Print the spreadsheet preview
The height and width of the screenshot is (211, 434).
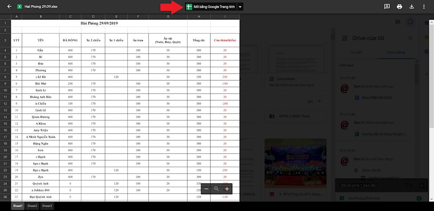pyautogui.click(x=399, y=7)
